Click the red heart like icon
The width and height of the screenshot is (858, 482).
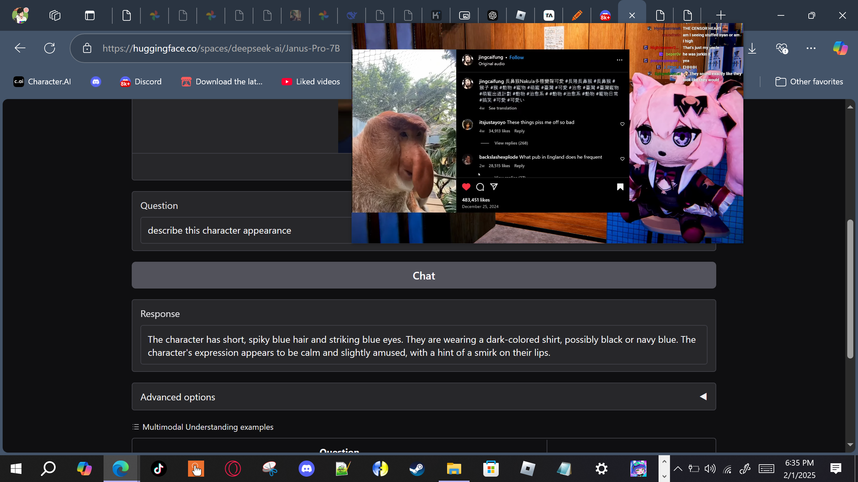tap(466, 187)
